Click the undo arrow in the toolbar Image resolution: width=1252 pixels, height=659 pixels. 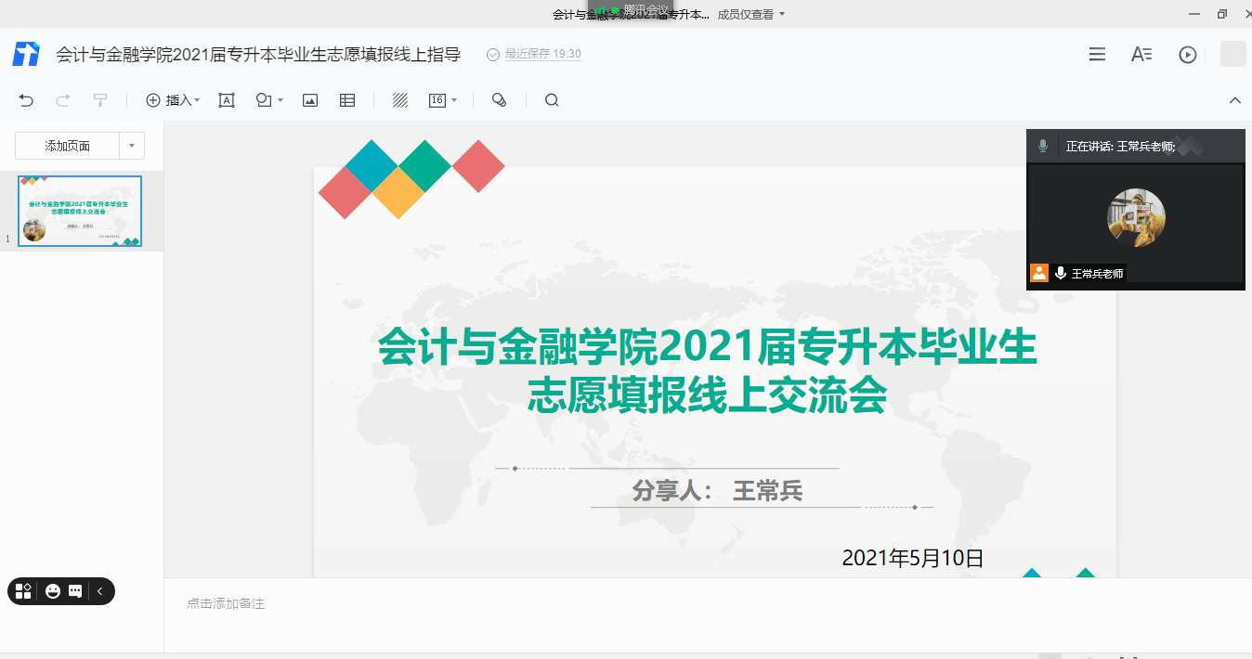tap(26, 100)
